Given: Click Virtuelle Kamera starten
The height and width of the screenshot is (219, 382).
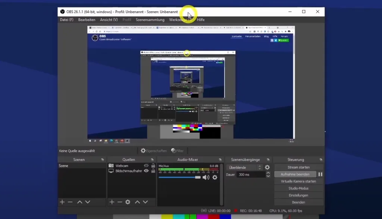Looking at the screenshot, I should pos(298,181).
